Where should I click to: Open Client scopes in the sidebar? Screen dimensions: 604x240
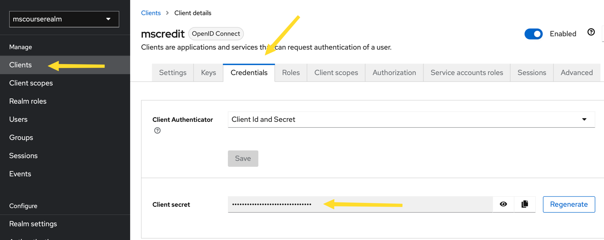pos(65,83)
